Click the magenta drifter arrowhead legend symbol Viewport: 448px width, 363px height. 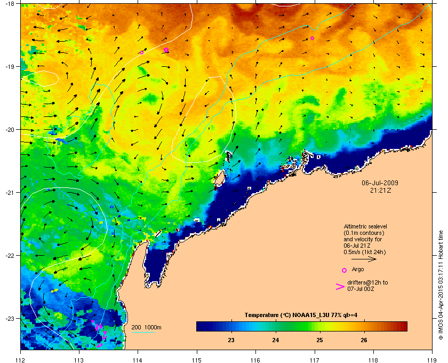click(x=340, y=287)
